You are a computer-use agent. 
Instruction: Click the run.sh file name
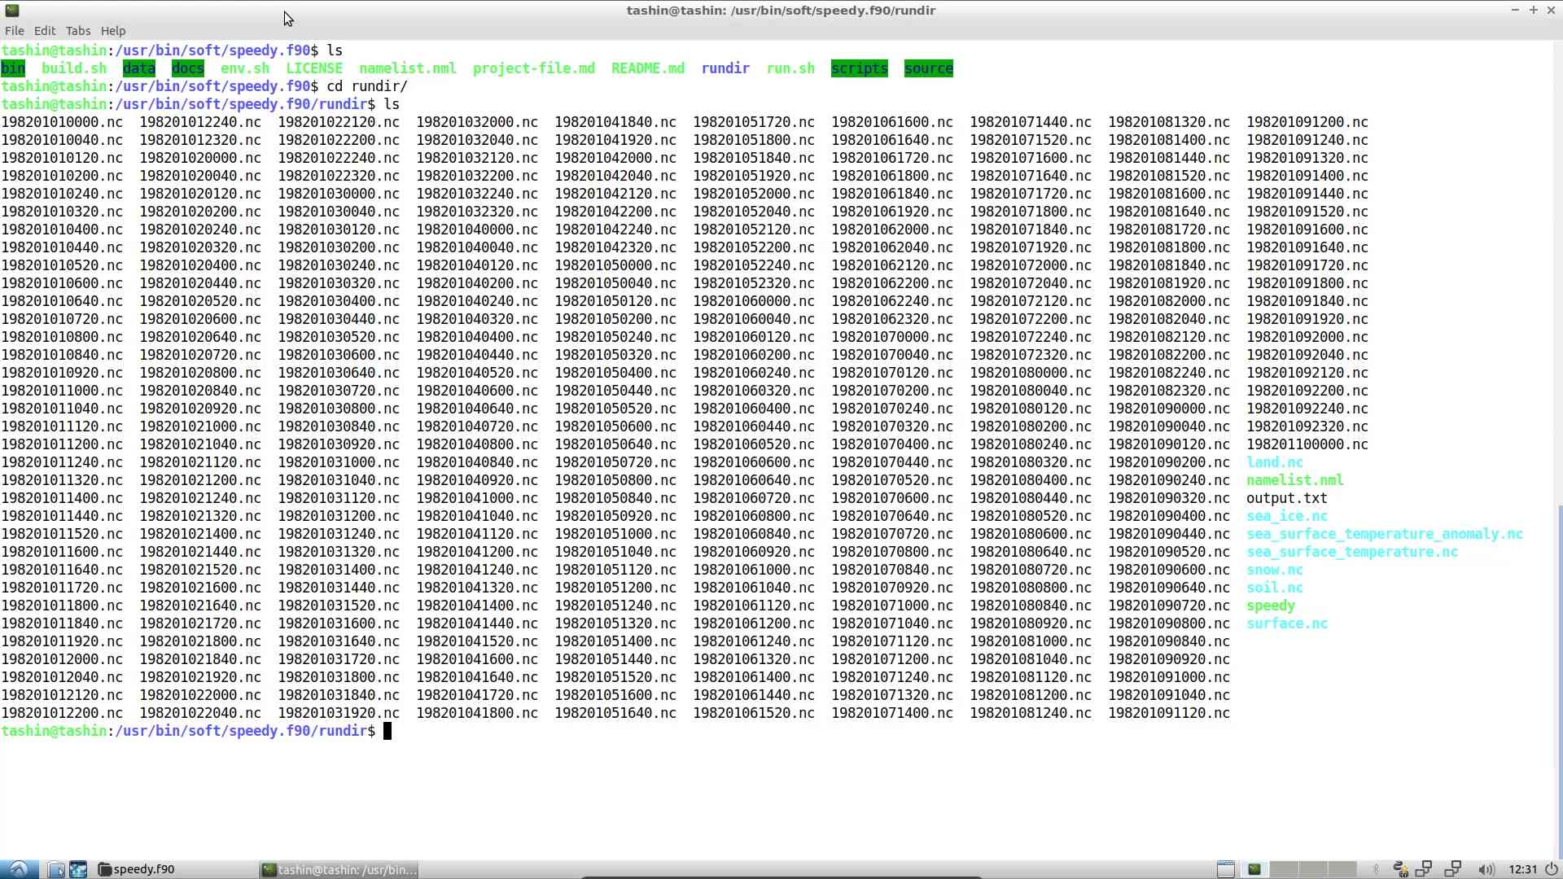tap(790, 68)
